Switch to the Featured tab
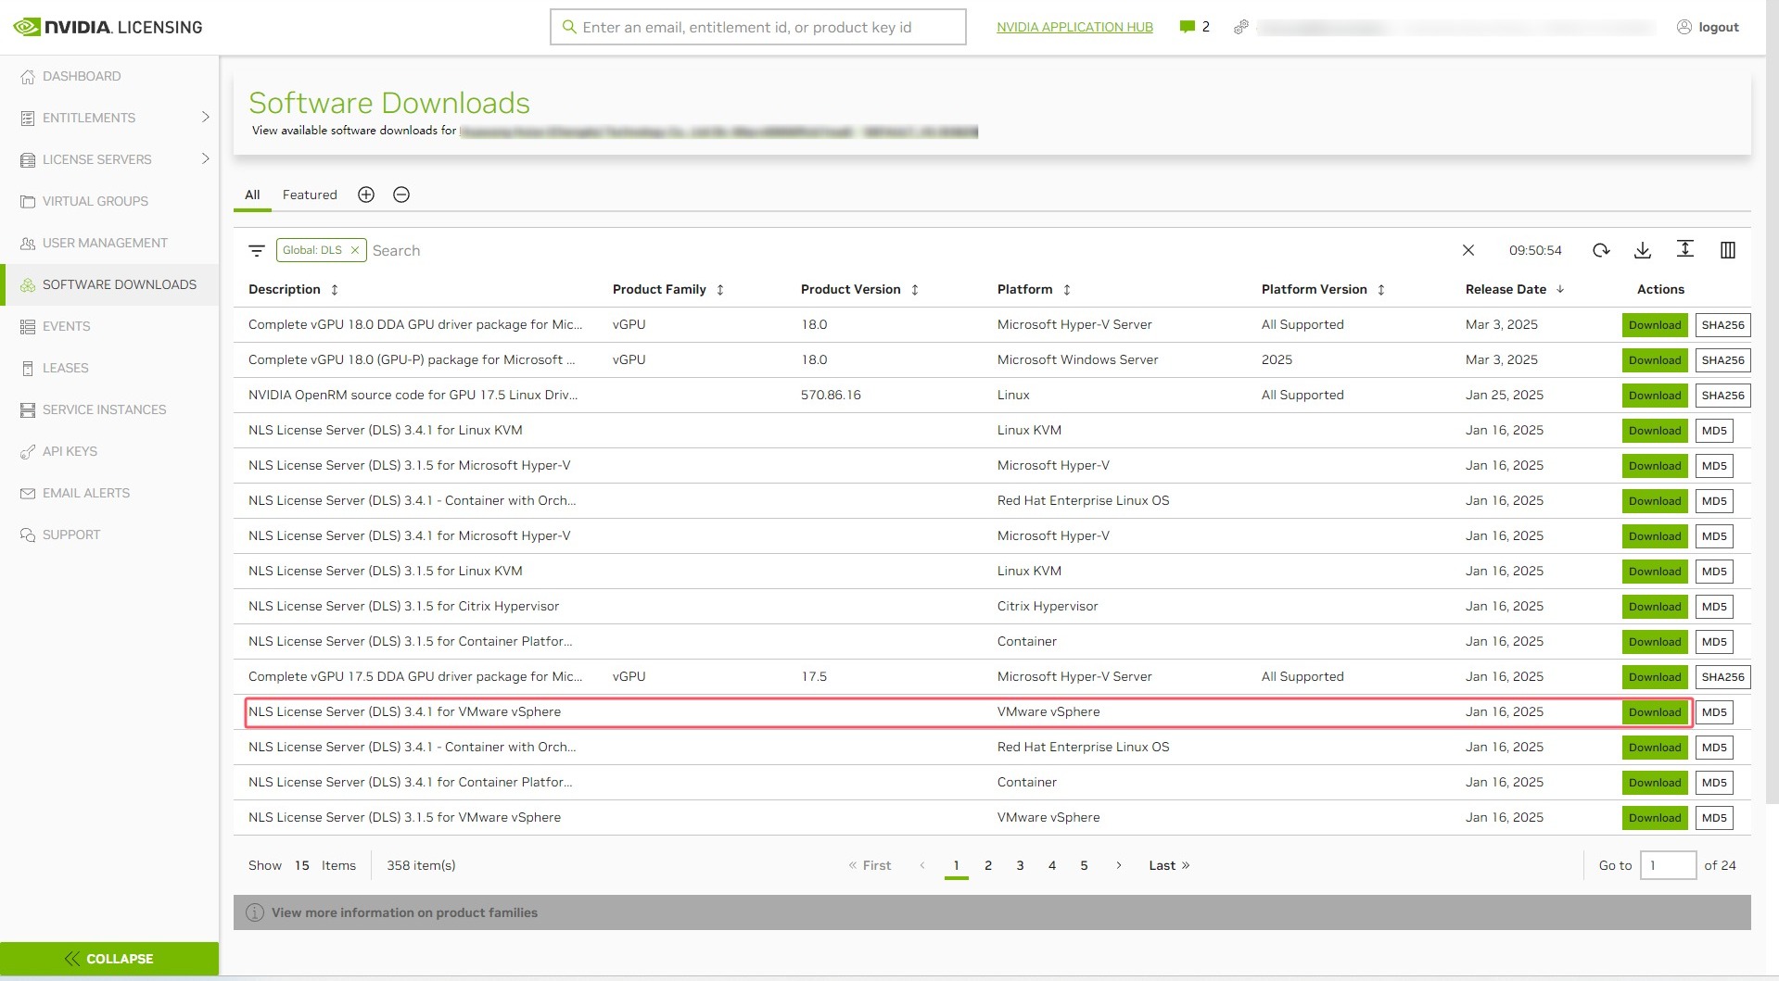Image resolution: width=1779 pixels, height=981 pixels. coord(310,195)
